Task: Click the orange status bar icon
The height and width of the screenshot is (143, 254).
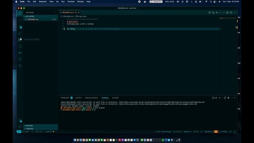Action: coord(216,131)
